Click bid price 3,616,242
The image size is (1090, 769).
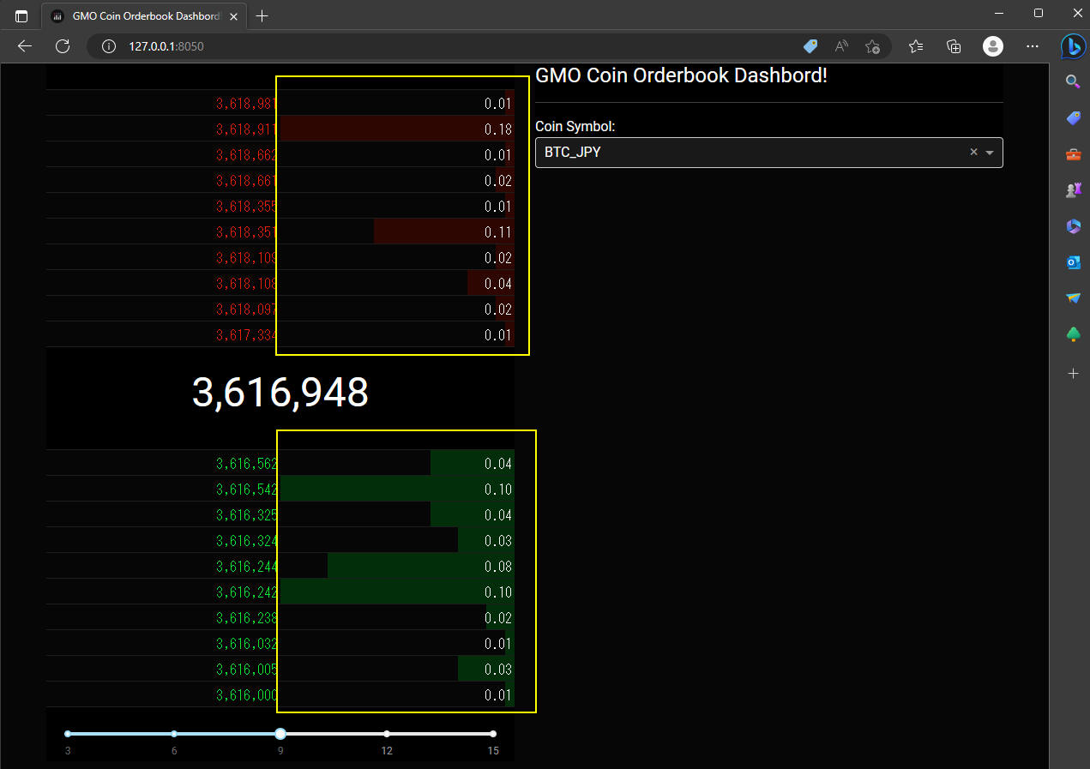point(247,592)
